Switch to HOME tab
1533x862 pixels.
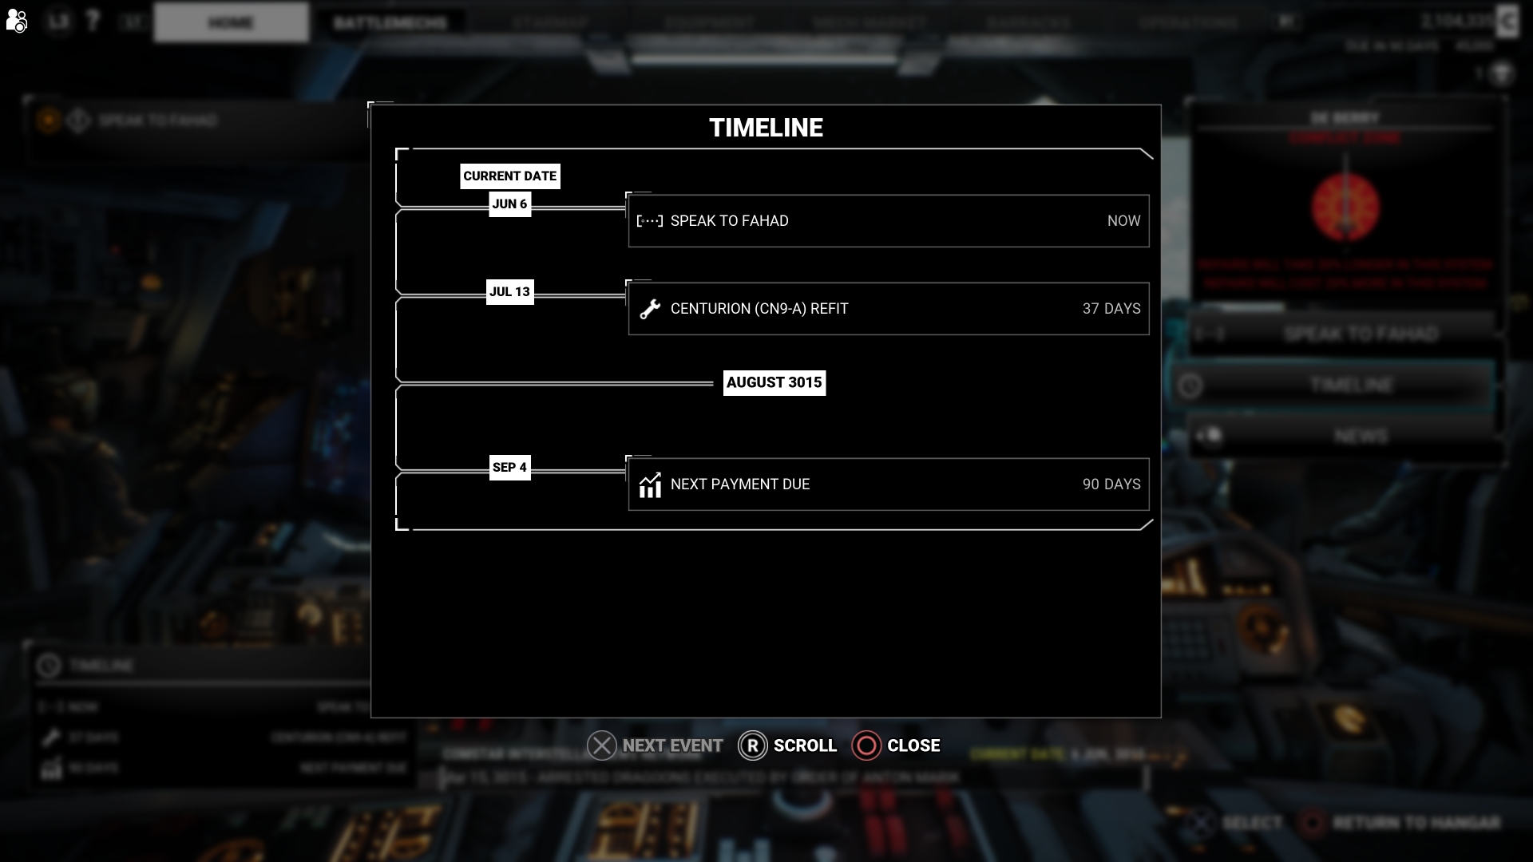coord(231,23)
